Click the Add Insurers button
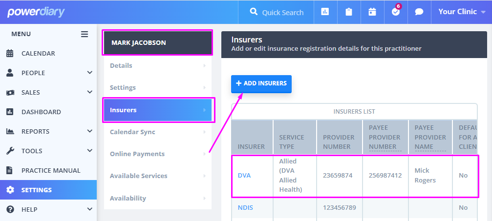The height and width of the screenshot is (221, 492). pos(261,83)
